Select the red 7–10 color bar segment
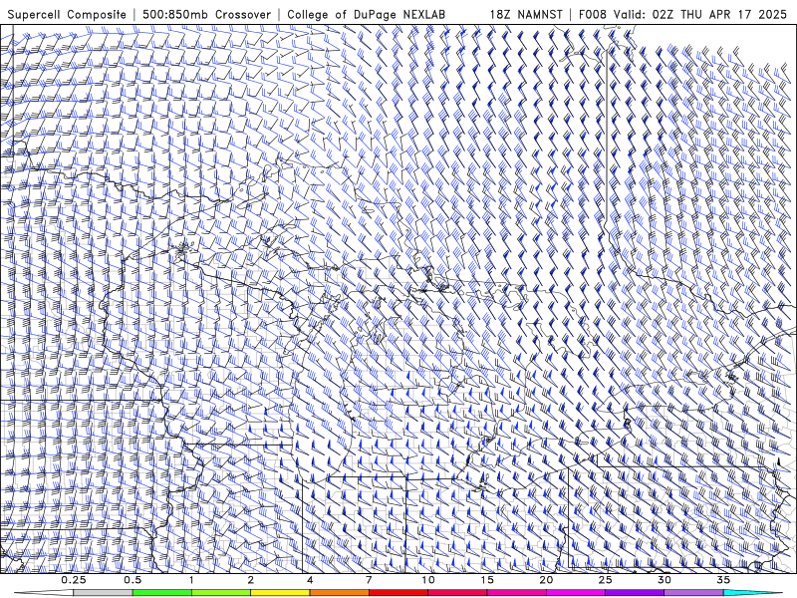This screenshot has height=598, width=797. (x=398, y=593)
